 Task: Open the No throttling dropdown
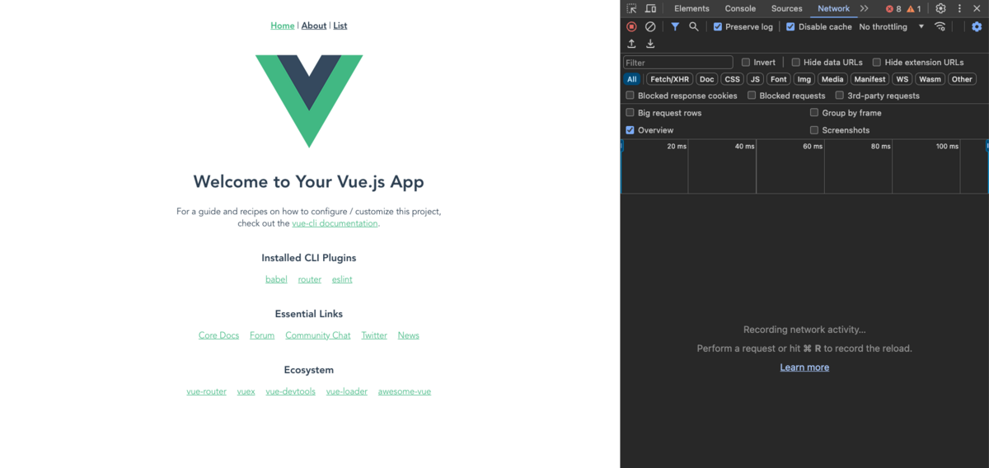(x=892, y=26)
